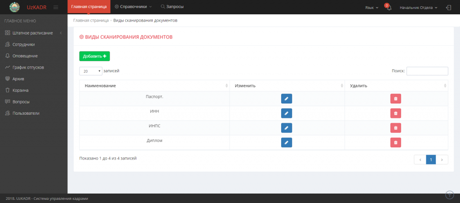
Task: Open the records-per-page dropdown showing 20
Action: (91, 71)
